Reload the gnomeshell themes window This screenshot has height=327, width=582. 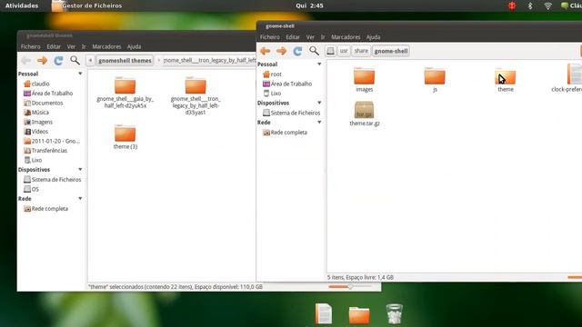click(58, 61)
